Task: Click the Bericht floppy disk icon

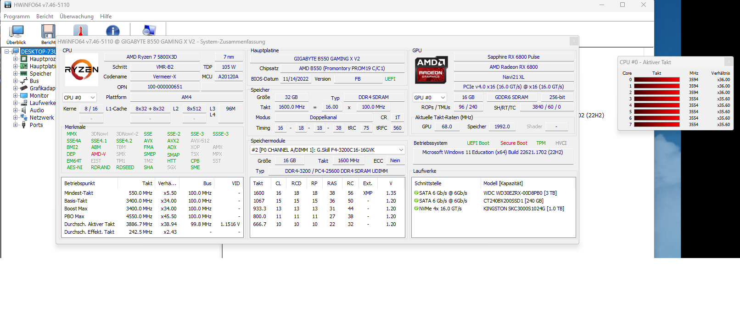Action: [x=48, y=32]
